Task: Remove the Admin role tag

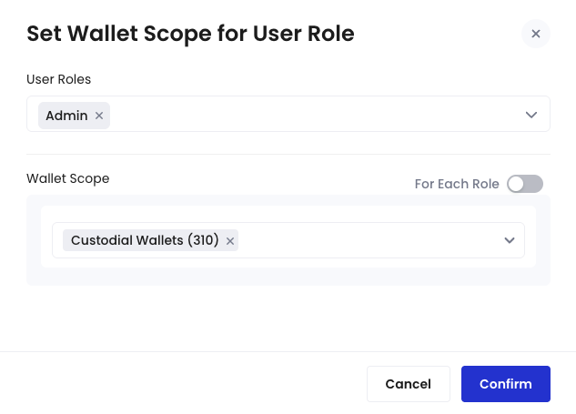Action: (99, 116)
